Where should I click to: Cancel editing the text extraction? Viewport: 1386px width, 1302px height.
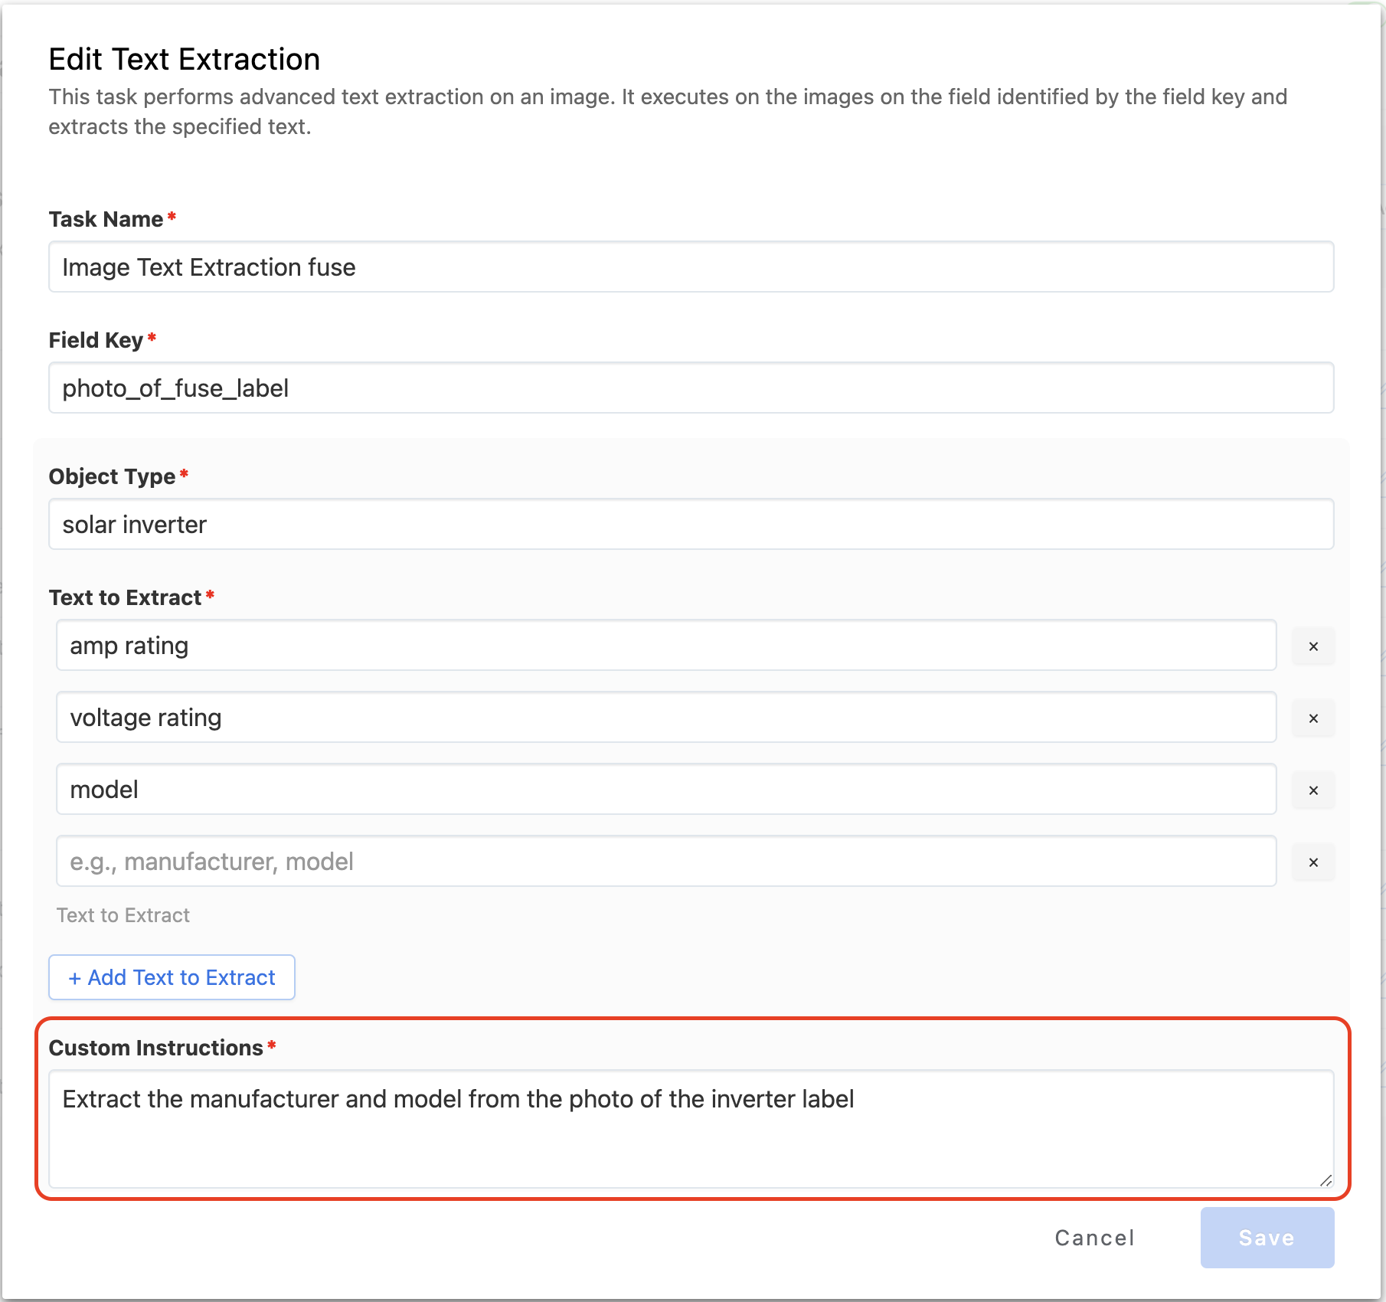1094,1238
